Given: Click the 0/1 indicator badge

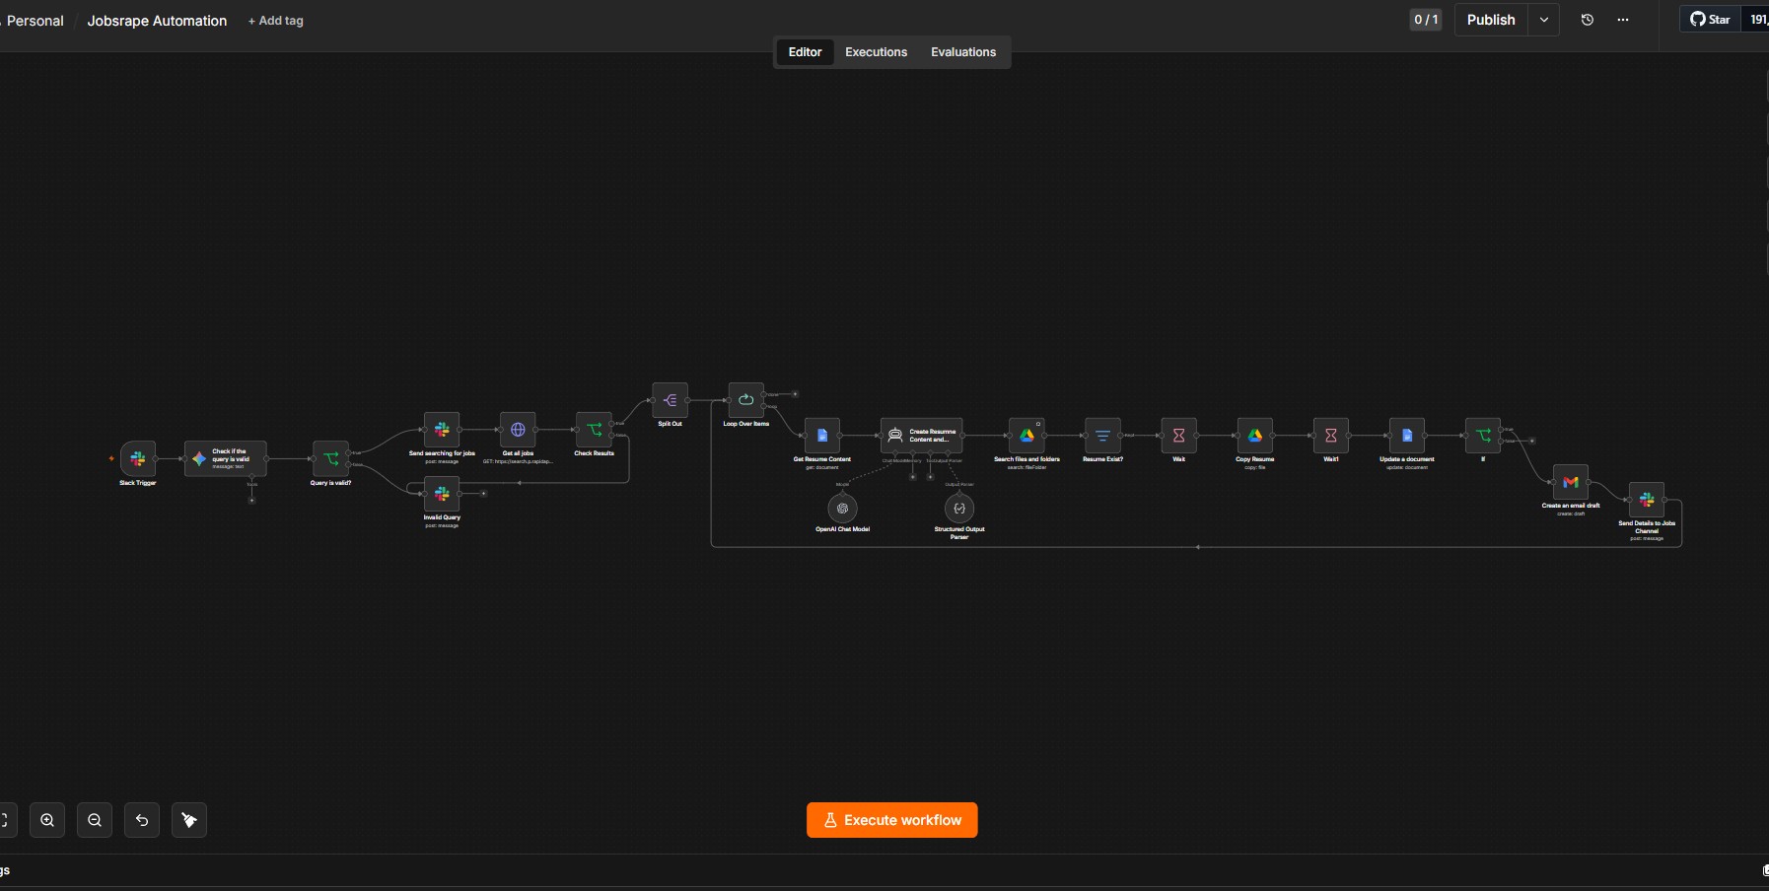Looking at the screenshot, I should click(x=1426, y=20).
